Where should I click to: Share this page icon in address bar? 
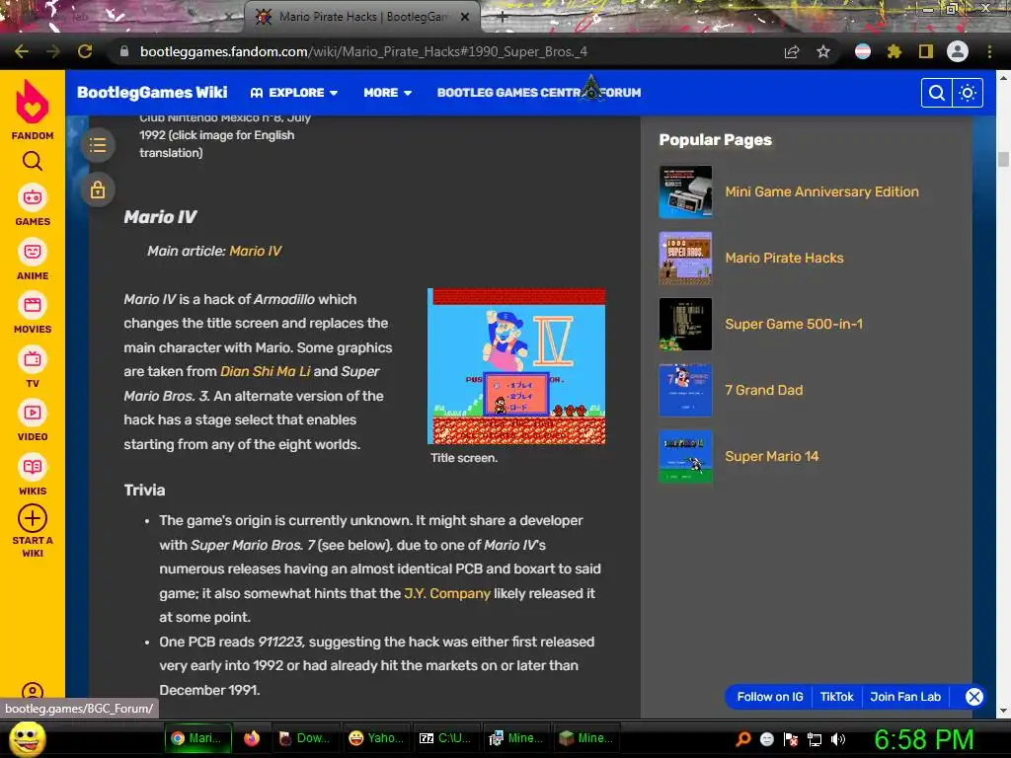point(792,51)
